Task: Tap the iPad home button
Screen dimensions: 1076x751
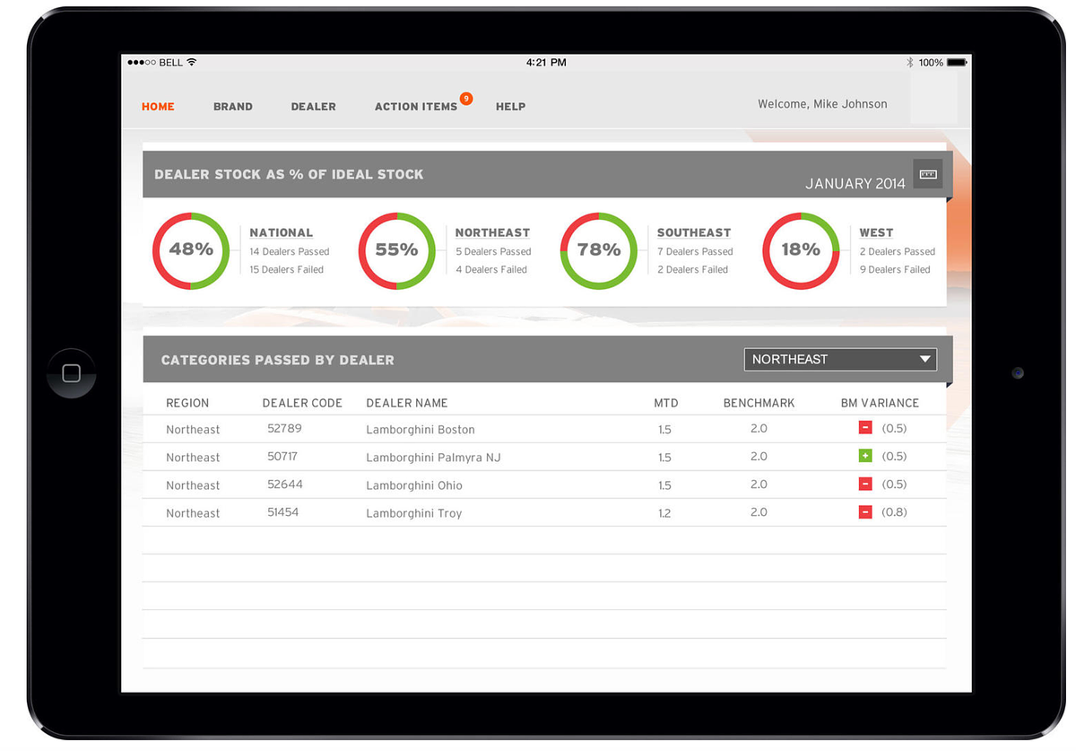Action: 72,373
